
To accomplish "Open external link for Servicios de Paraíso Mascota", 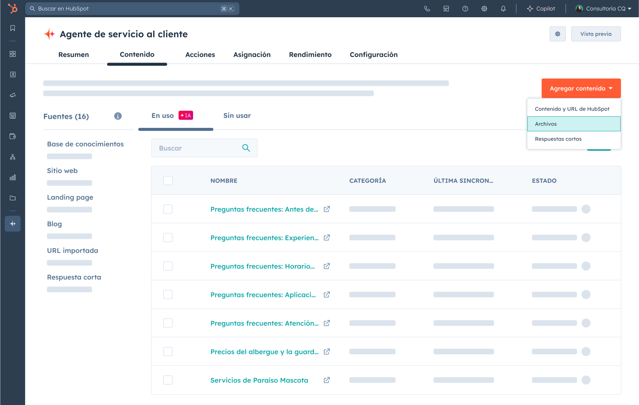I will click(327, 380).
